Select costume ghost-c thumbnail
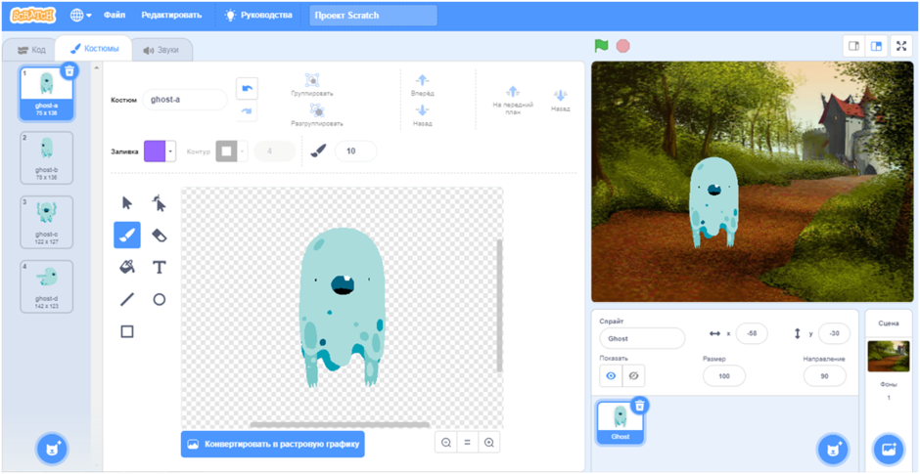Viewport: 920px width, 474px height. [x=47, y=222]
